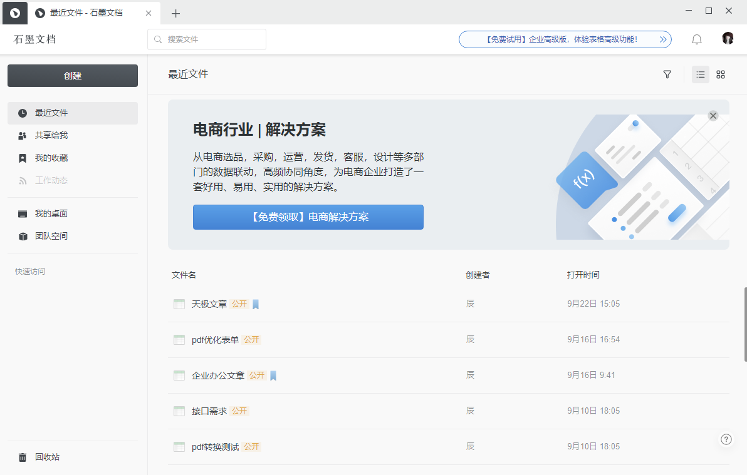The height and width of the screenshot is (475, 747).
Task: Click the help question mark icon
Action: pos(726,439)
